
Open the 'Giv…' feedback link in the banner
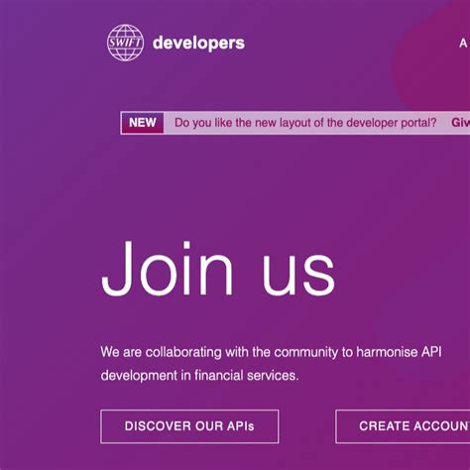click(x=460, y=123)
